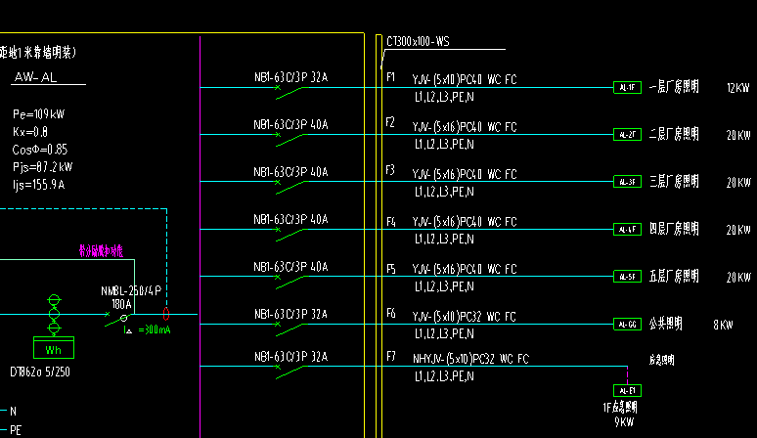Viewport: 757px width, 438px height.
Task: Click the NB1-63C/3P 40A label for F4
Action: 291,219
